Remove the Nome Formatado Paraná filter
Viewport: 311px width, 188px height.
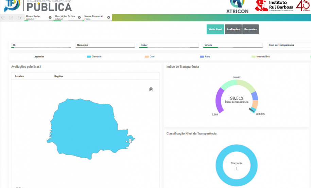click(x=108, y=17)
